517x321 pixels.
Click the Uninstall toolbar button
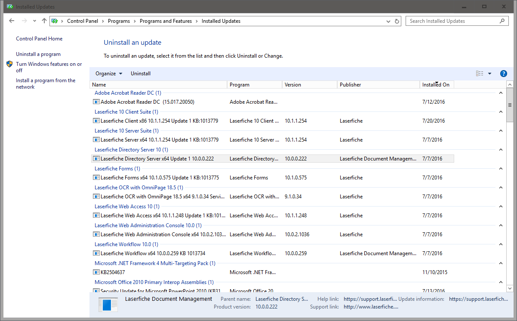(x=141, y=74)
